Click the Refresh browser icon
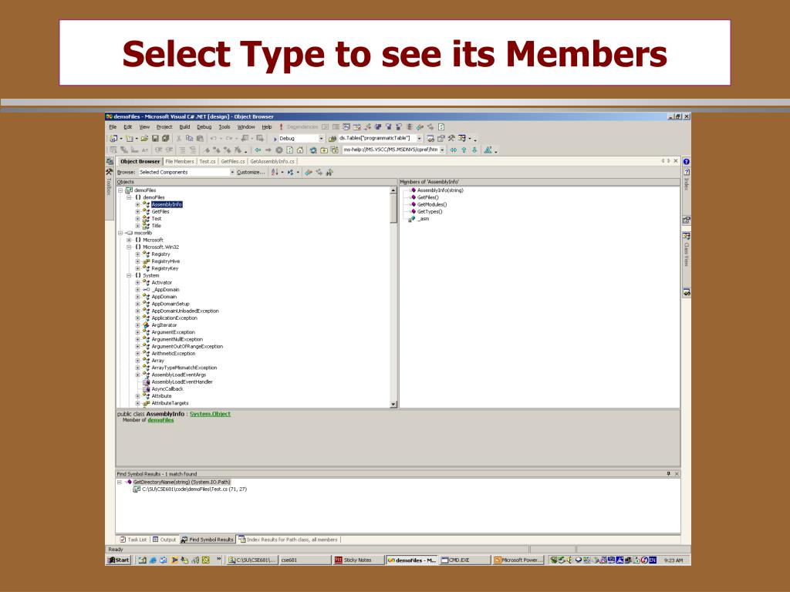The width and height of the screenshot is (790, 592). point(290,150)
